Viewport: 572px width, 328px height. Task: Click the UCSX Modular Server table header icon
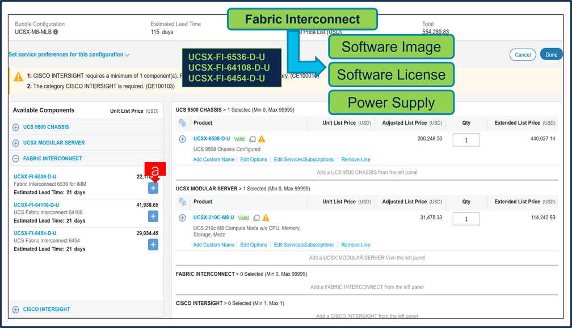coord(182,202)
